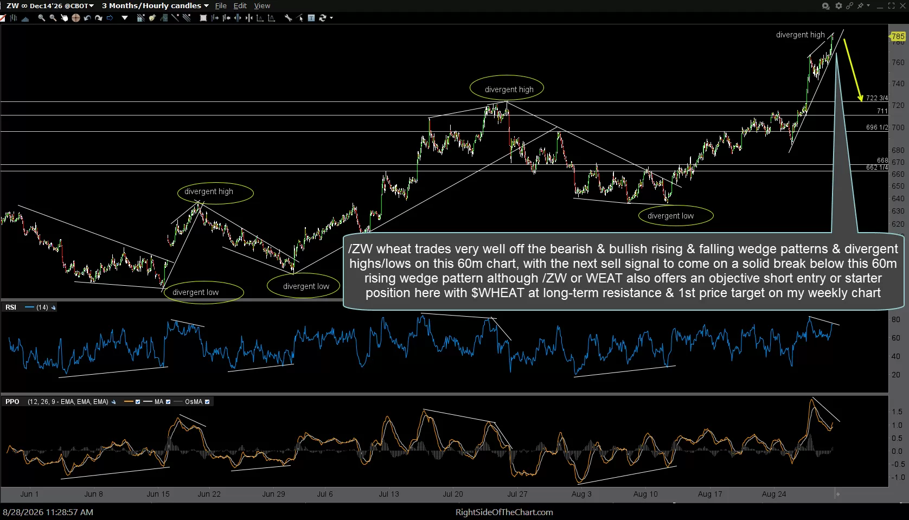This screenshot has height=520, width=909.
Task: Click the window link chain icon
Action: pyautogui.click(x=849, y=6)
